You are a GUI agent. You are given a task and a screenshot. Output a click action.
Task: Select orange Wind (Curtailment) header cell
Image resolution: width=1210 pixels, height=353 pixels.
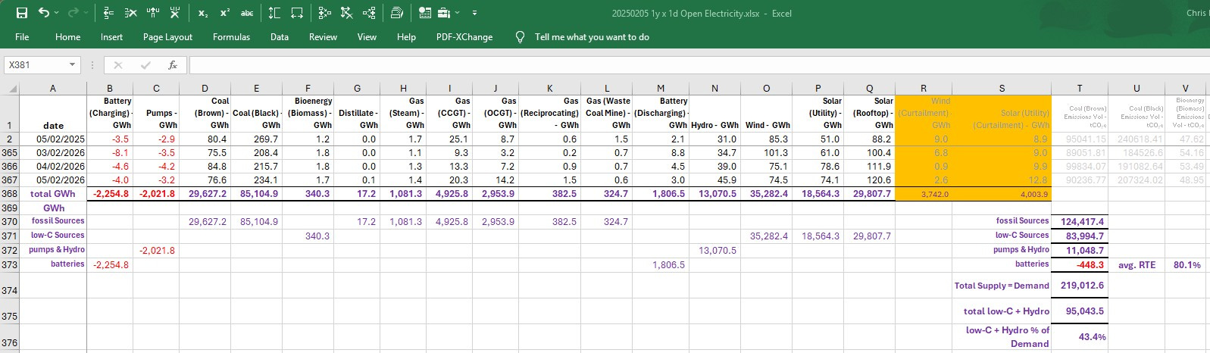tap(923, 113)
